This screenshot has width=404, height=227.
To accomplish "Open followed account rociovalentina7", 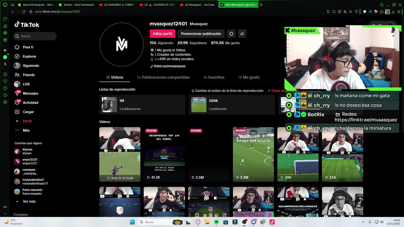I will tap(31, 182).
